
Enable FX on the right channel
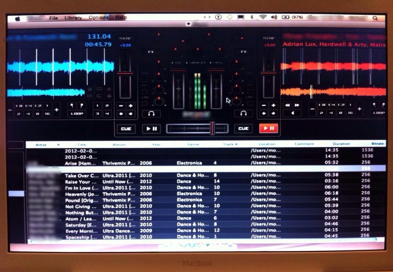point(244,52)
